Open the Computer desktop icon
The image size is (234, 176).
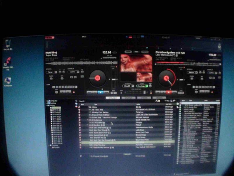(x=8, y=82)
